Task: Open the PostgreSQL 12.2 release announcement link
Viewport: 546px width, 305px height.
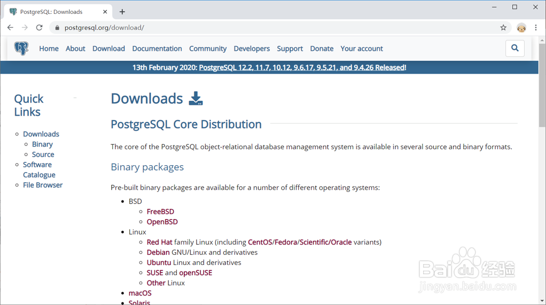Action: coord(302,68)
